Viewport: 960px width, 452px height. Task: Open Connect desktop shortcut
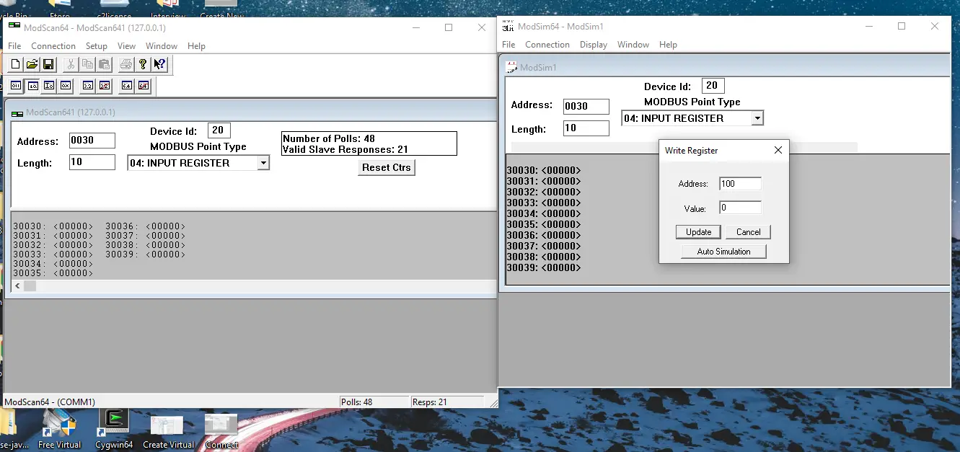tap(221, 430)
